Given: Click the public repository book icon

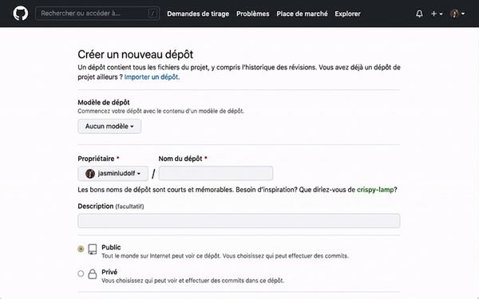Looking at the screenshot, I should [x=93, y=250].
